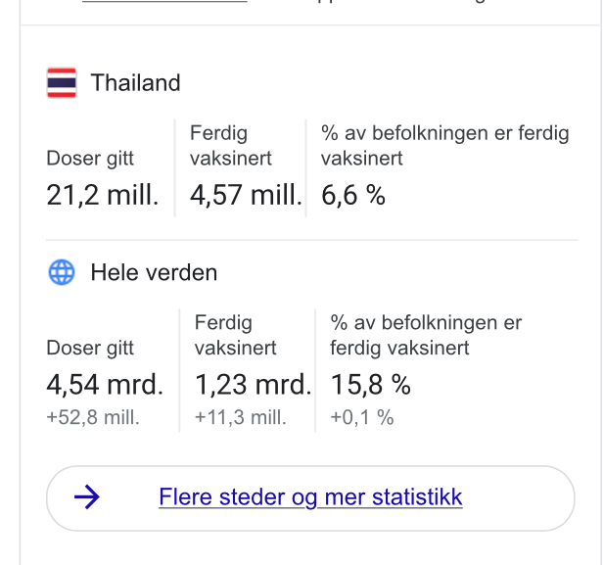
Task: Click Thailand's 4,57 mill. fully vaccinated value
Action: click(246, 195)
